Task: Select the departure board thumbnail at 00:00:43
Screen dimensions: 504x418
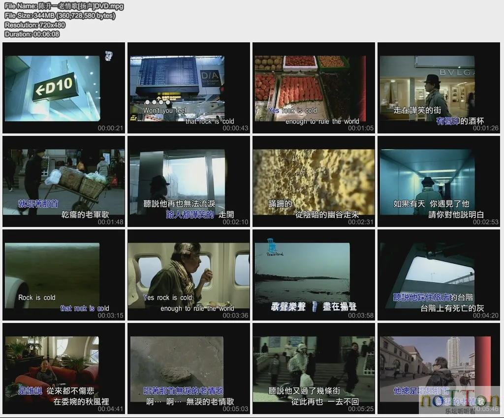Action: [188, 87]
